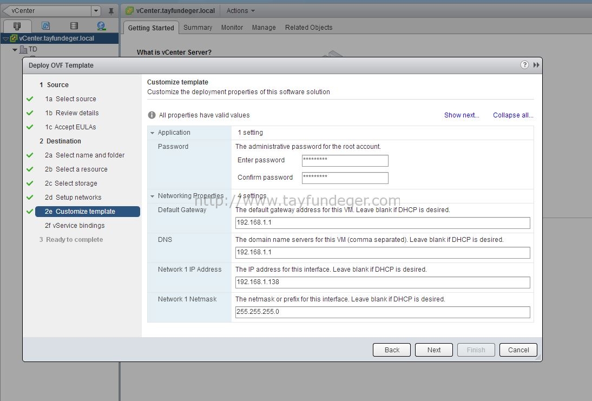The image size is (592, 401).
Task: Select step 2e Customize template
Action: click(88, 212)
